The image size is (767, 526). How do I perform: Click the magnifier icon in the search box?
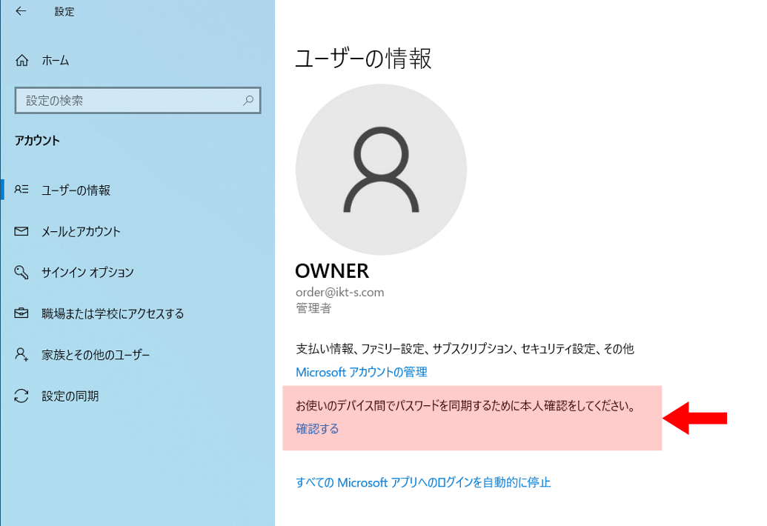248,100
